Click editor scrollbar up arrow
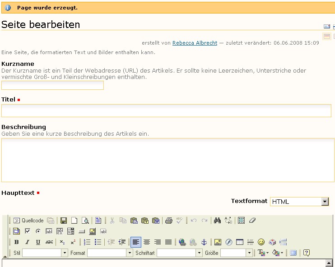This screenshot has height=267, width=335. [x=329, y=263]
